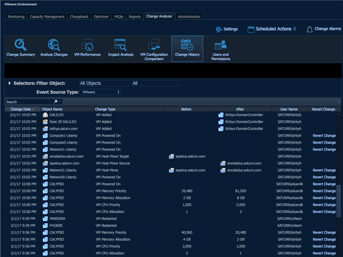Click the table's vertical scrollbar thumb
Viewport: 343px width, 257px height.
tap(338, 201)
